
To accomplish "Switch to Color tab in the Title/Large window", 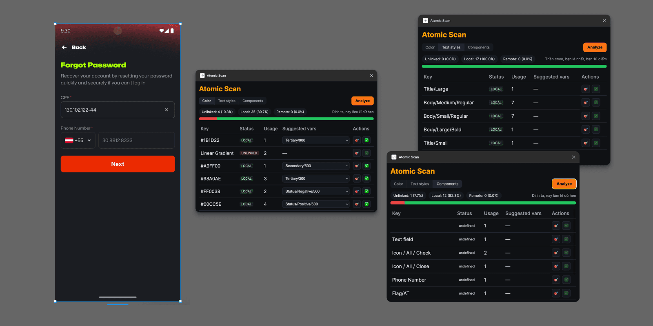I will (x=430, y=47).
